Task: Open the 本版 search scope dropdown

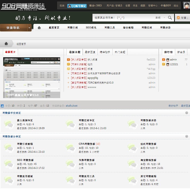Action: [160, 18]
